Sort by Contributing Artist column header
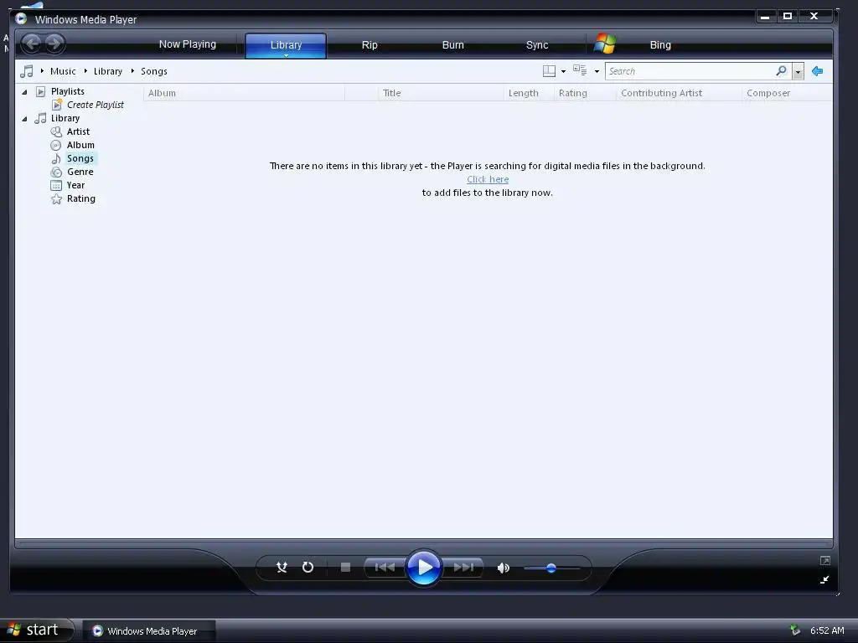Image resolution: width=858 pixels, height=643 pixels. [x=679, y=93]
